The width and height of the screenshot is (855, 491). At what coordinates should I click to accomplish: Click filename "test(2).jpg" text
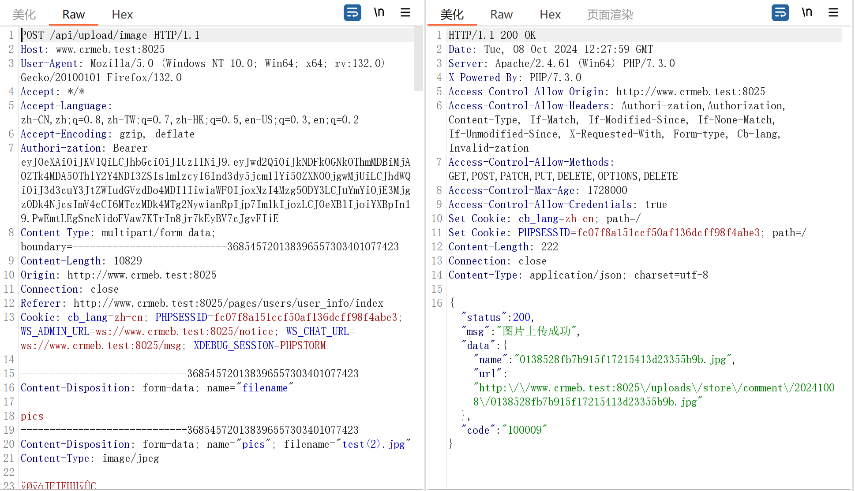[374, 444]
